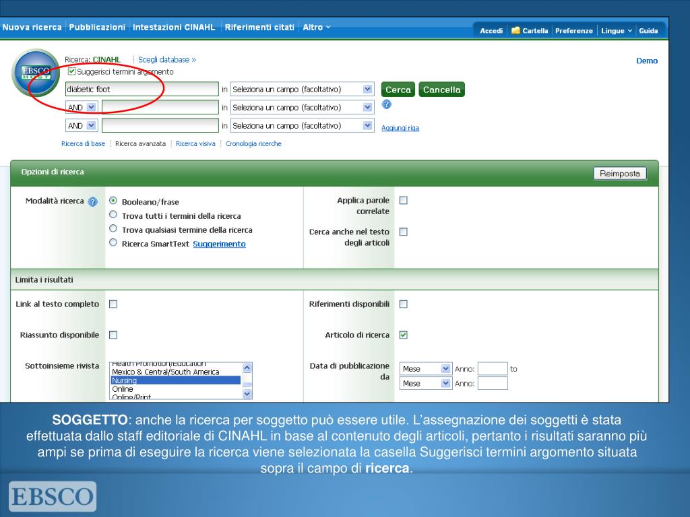Open Riferimenti citati
Viewport: 690px width, 517px height.
coord(259,27)
